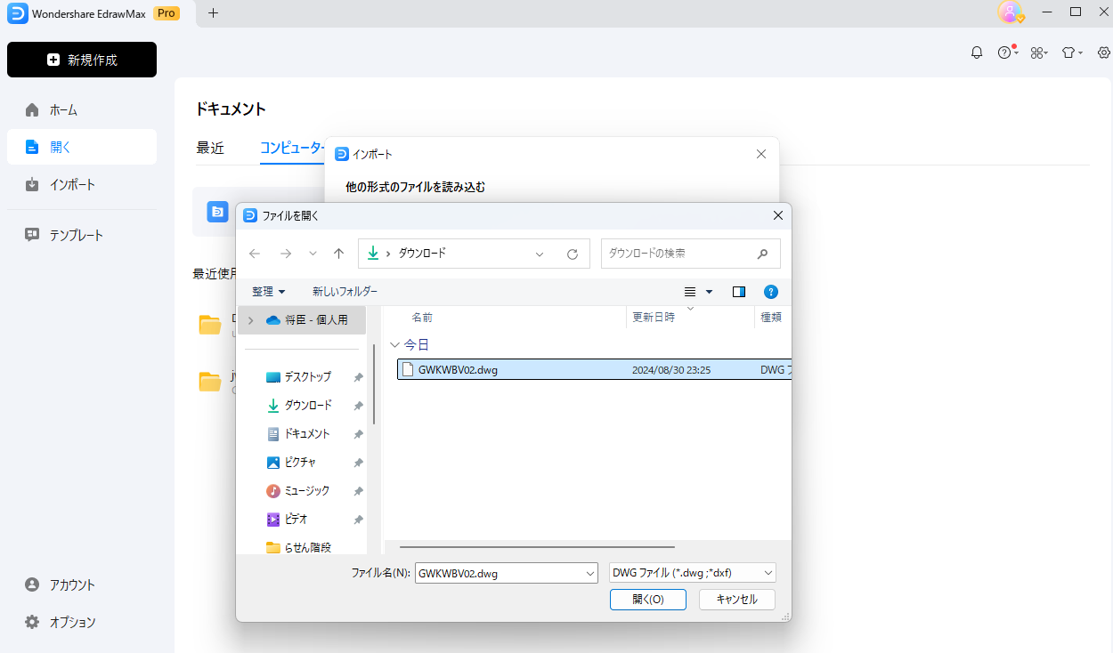The height and width of the screenshot is (653, 1113).
Task: Close the インポート dialog
Action: (x=761, y=154)
